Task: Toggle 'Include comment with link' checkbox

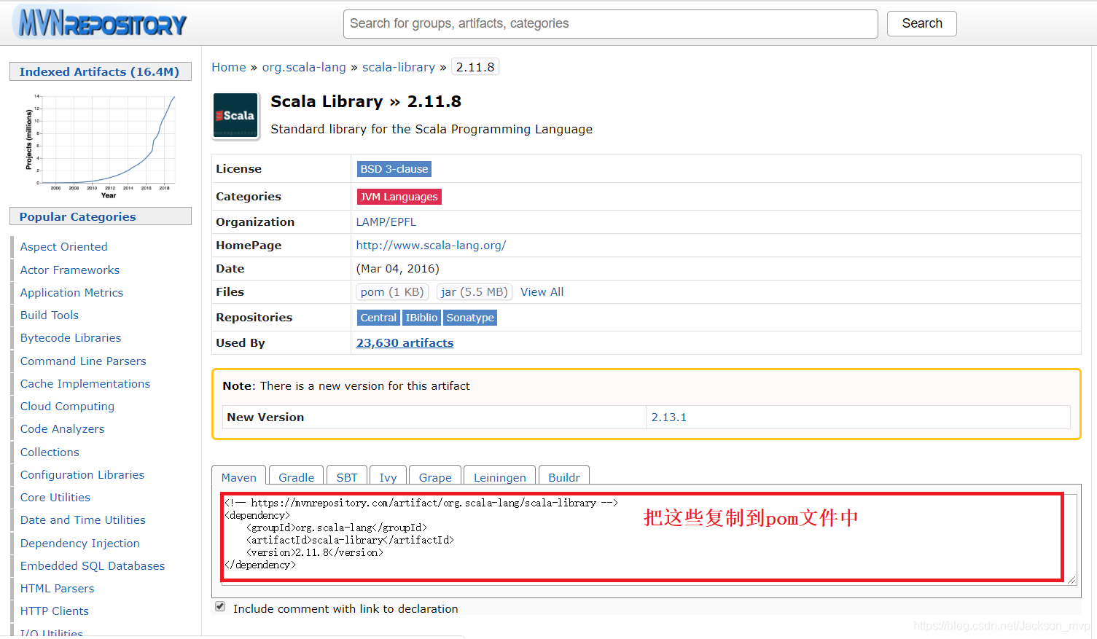Action: pos(220,607)
